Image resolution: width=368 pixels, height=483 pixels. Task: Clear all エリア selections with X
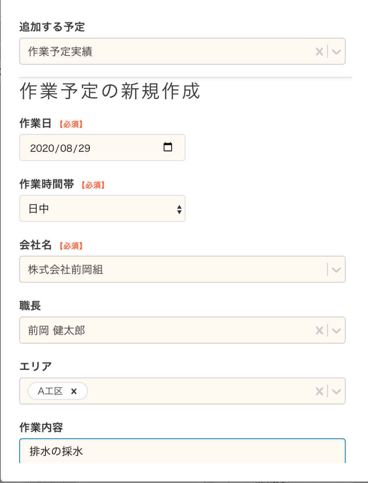click(x=319, y=391)
